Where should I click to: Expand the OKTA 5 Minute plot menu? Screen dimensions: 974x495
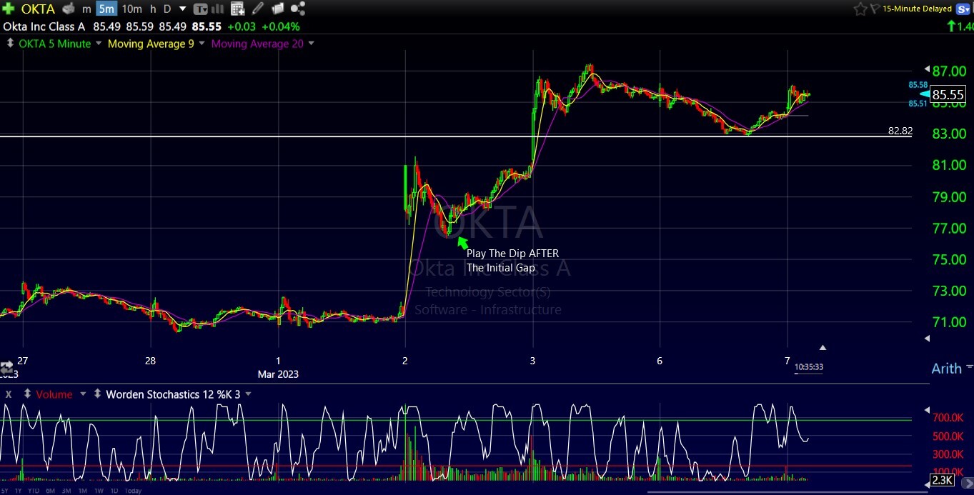[x=99, y=44]
